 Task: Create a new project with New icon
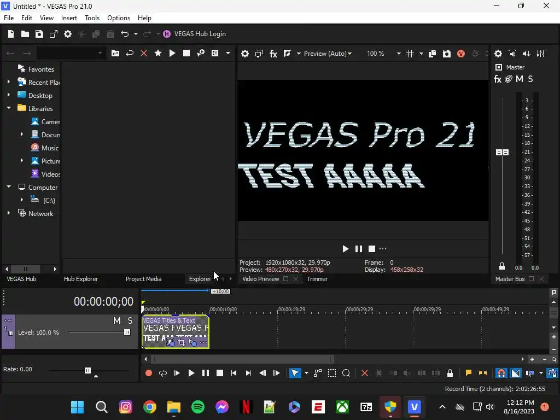coord(11,34)
